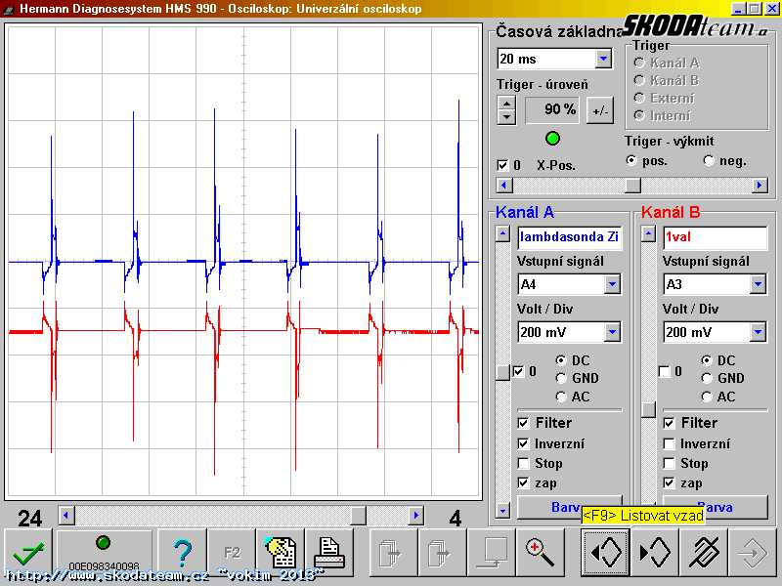Click the document notes icon beside F2
782x586 pixels.
click(x=281, y=553)
